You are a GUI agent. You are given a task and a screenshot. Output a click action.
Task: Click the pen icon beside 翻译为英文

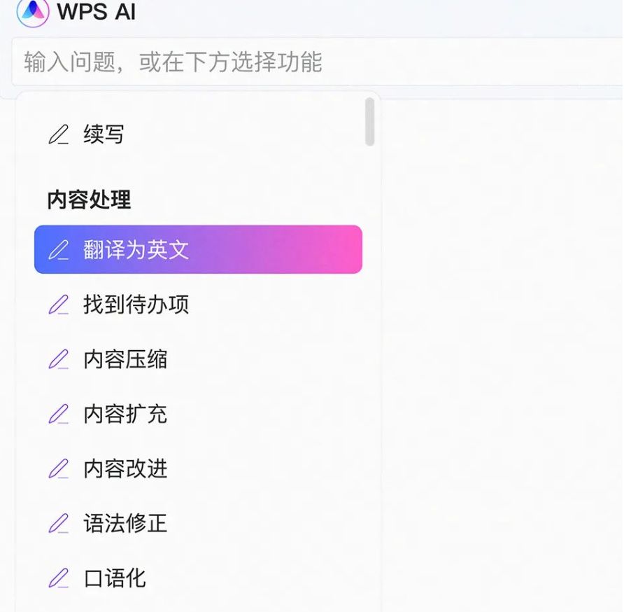[59, 250]
